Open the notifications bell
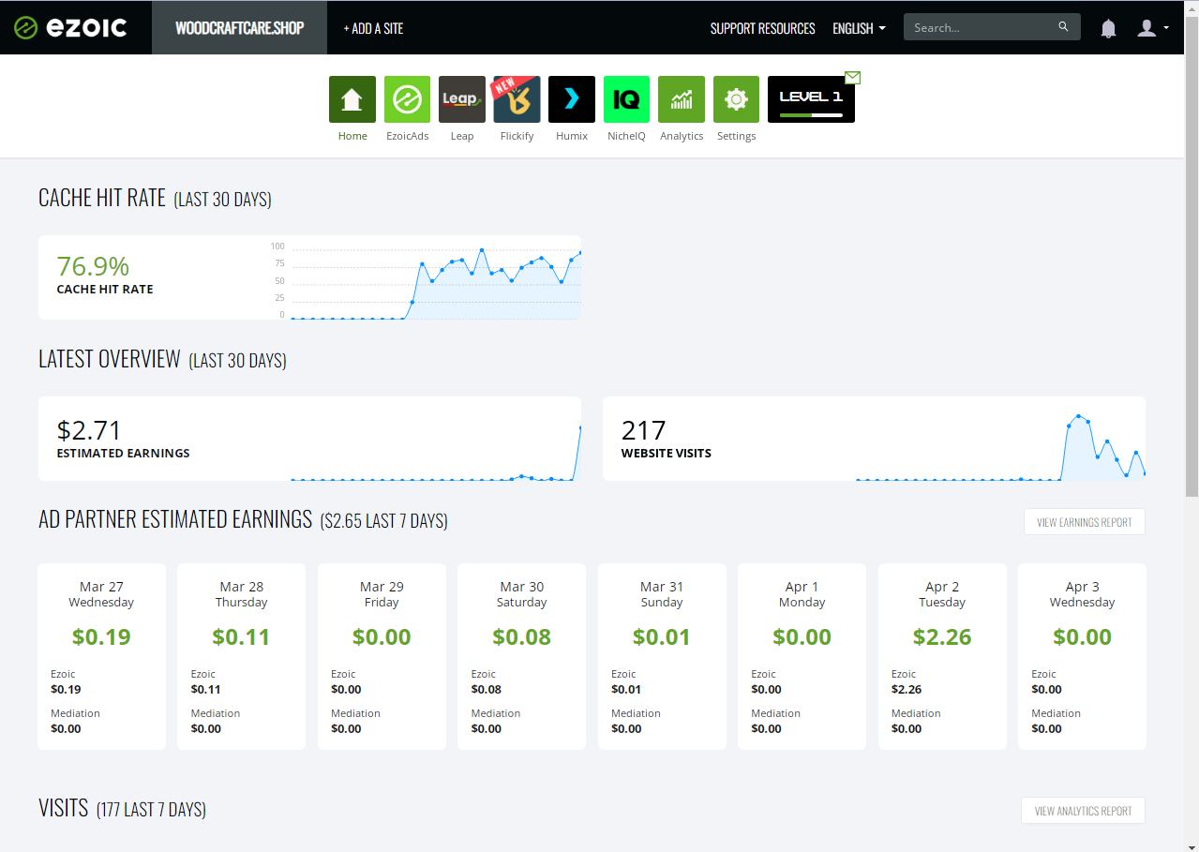 pos(1107,28)
